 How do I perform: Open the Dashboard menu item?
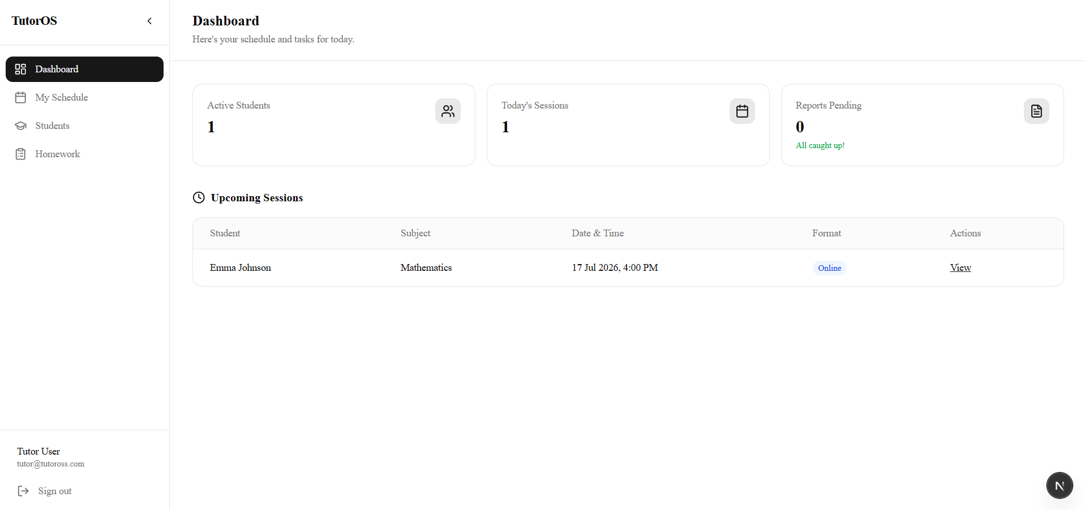tap(84, 69)
